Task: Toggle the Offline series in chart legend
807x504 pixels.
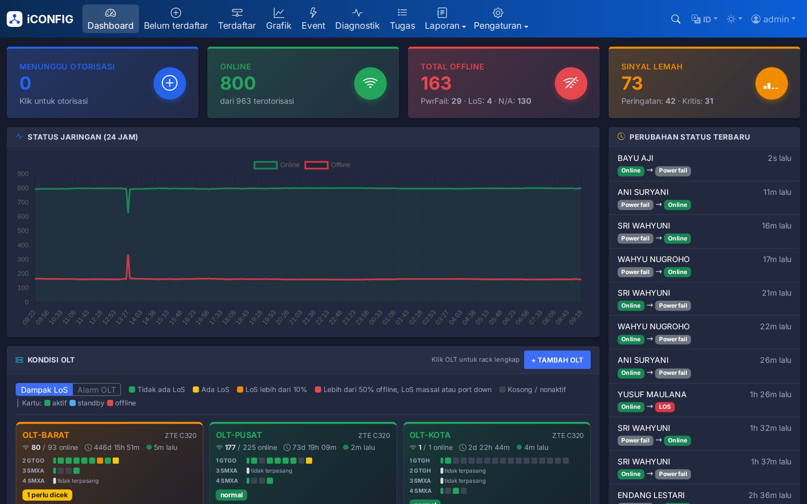Action: [327, 165]
